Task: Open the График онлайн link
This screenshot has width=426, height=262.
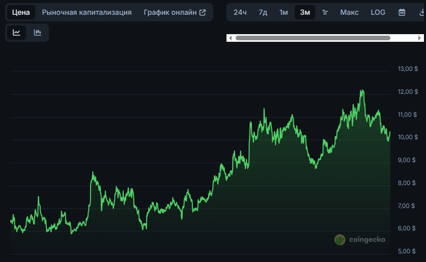Action: [x=170, y=12]
